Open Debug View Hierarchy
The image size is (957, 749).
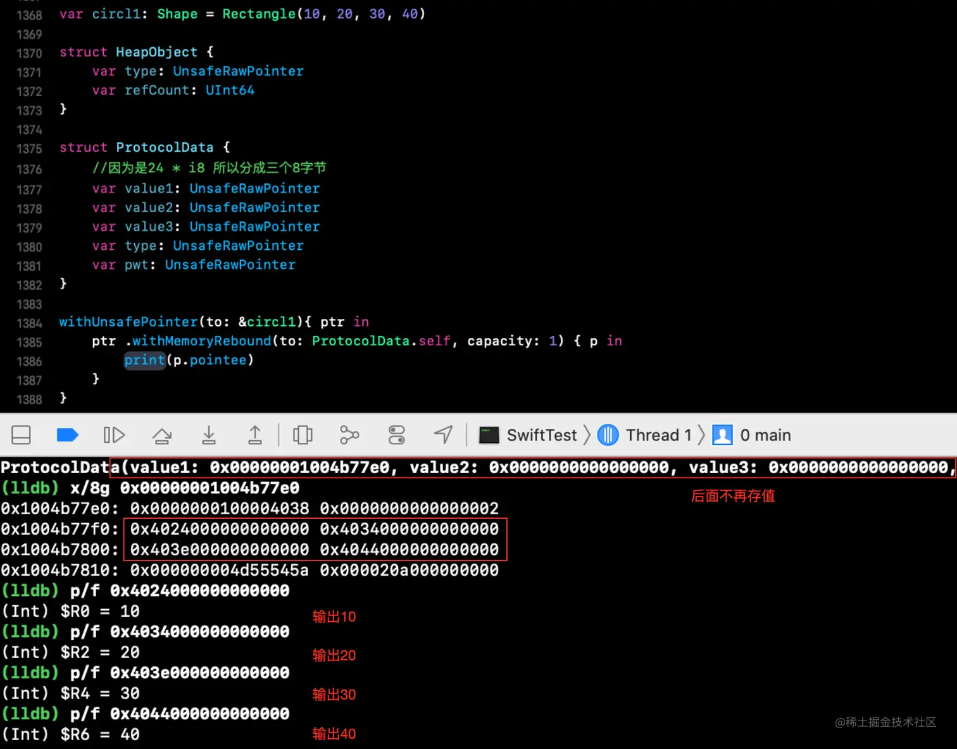[x=303, y=435]
